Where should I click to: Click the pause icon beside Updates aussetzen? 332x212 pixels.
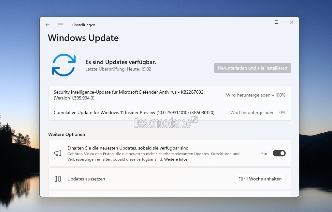[x=58, y=179]
